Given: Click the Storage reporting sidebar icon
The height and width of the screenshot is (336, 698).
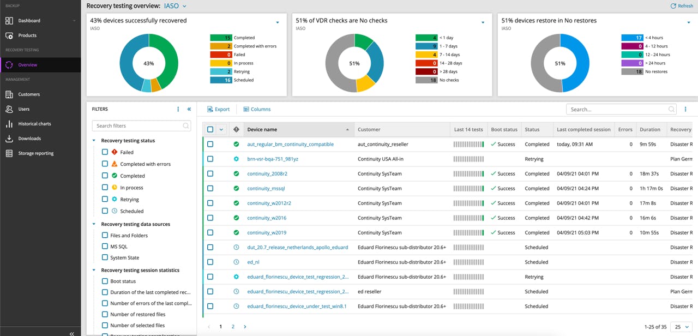Looking at the screenshot, I should [9, 153].
